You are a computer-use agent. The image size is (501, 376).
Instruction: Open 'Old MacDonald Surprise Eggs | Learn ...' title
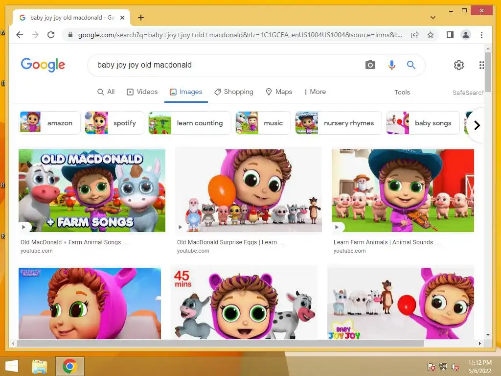point(230,242)
